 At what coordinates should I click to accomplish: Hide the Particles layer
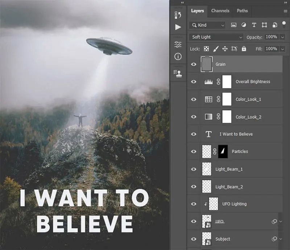(x=194, y=151)
